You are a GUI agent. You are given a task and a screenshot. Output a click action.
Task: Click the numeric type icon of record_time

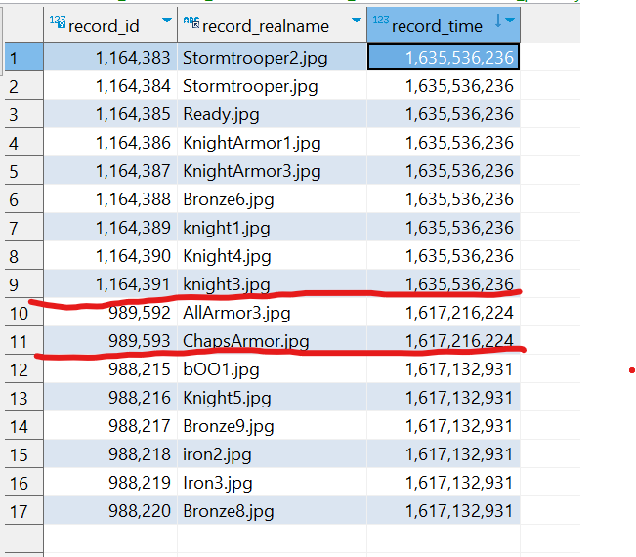point(380,20)
